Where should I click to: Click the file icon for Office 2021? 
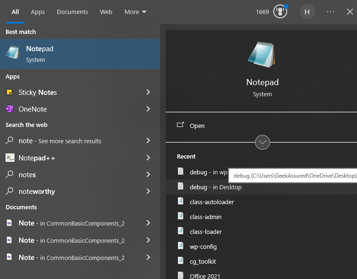[181, 275]
